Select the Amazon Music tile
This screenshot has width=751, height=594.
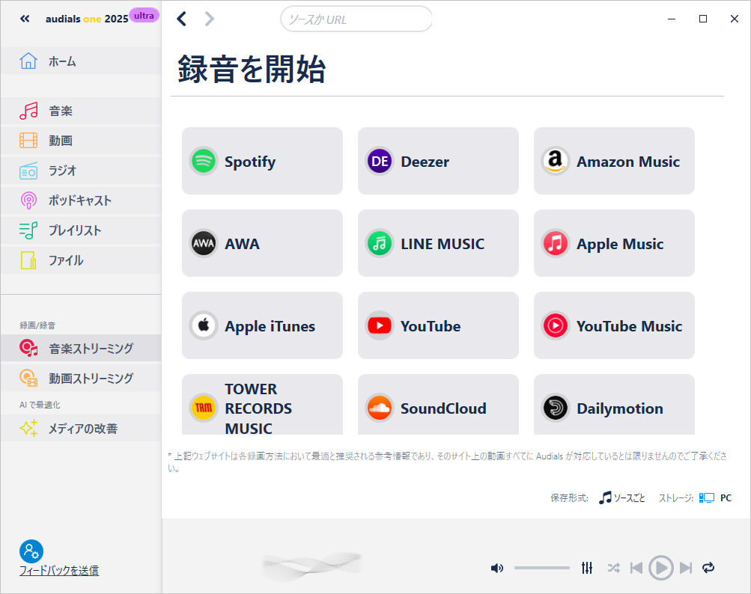point(614,161)
